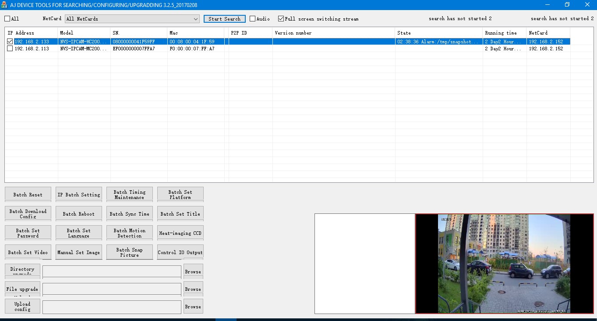Browse for the File upgrade path
The height and width of the screenshot is (321, 597).
click(193, 289)
